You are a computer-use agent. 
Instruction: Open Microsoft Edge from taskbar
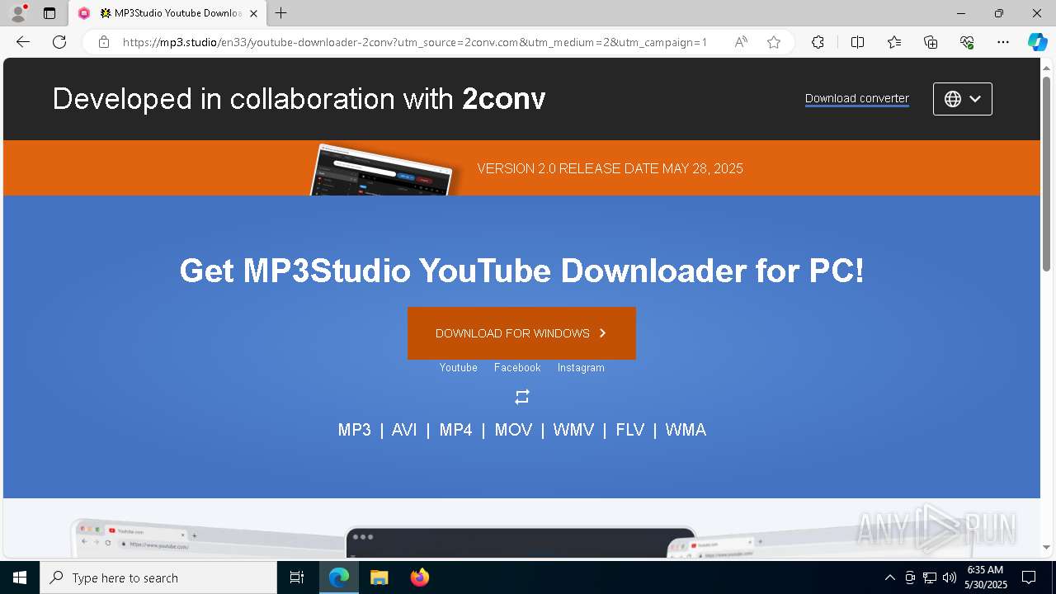tap(339, 577)
